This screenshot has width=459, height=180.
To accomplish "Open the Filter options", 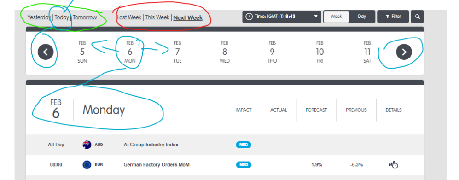I will tap(393, 17).
